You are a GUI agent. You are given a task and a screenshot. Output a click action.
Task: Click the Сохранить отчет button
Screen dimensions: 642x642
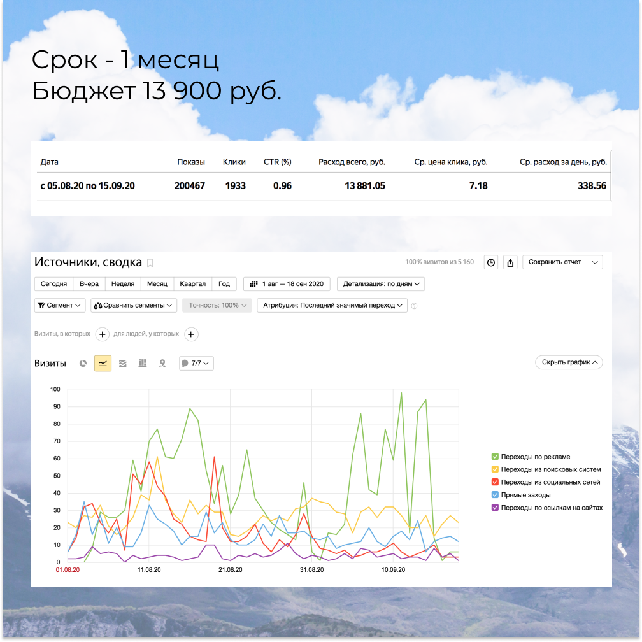pos(554,262)
